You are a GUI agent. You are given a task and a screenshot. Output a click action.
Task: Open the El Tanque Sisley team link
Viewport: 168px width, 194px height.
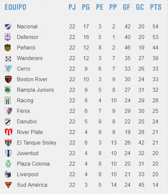coord(37,143)
